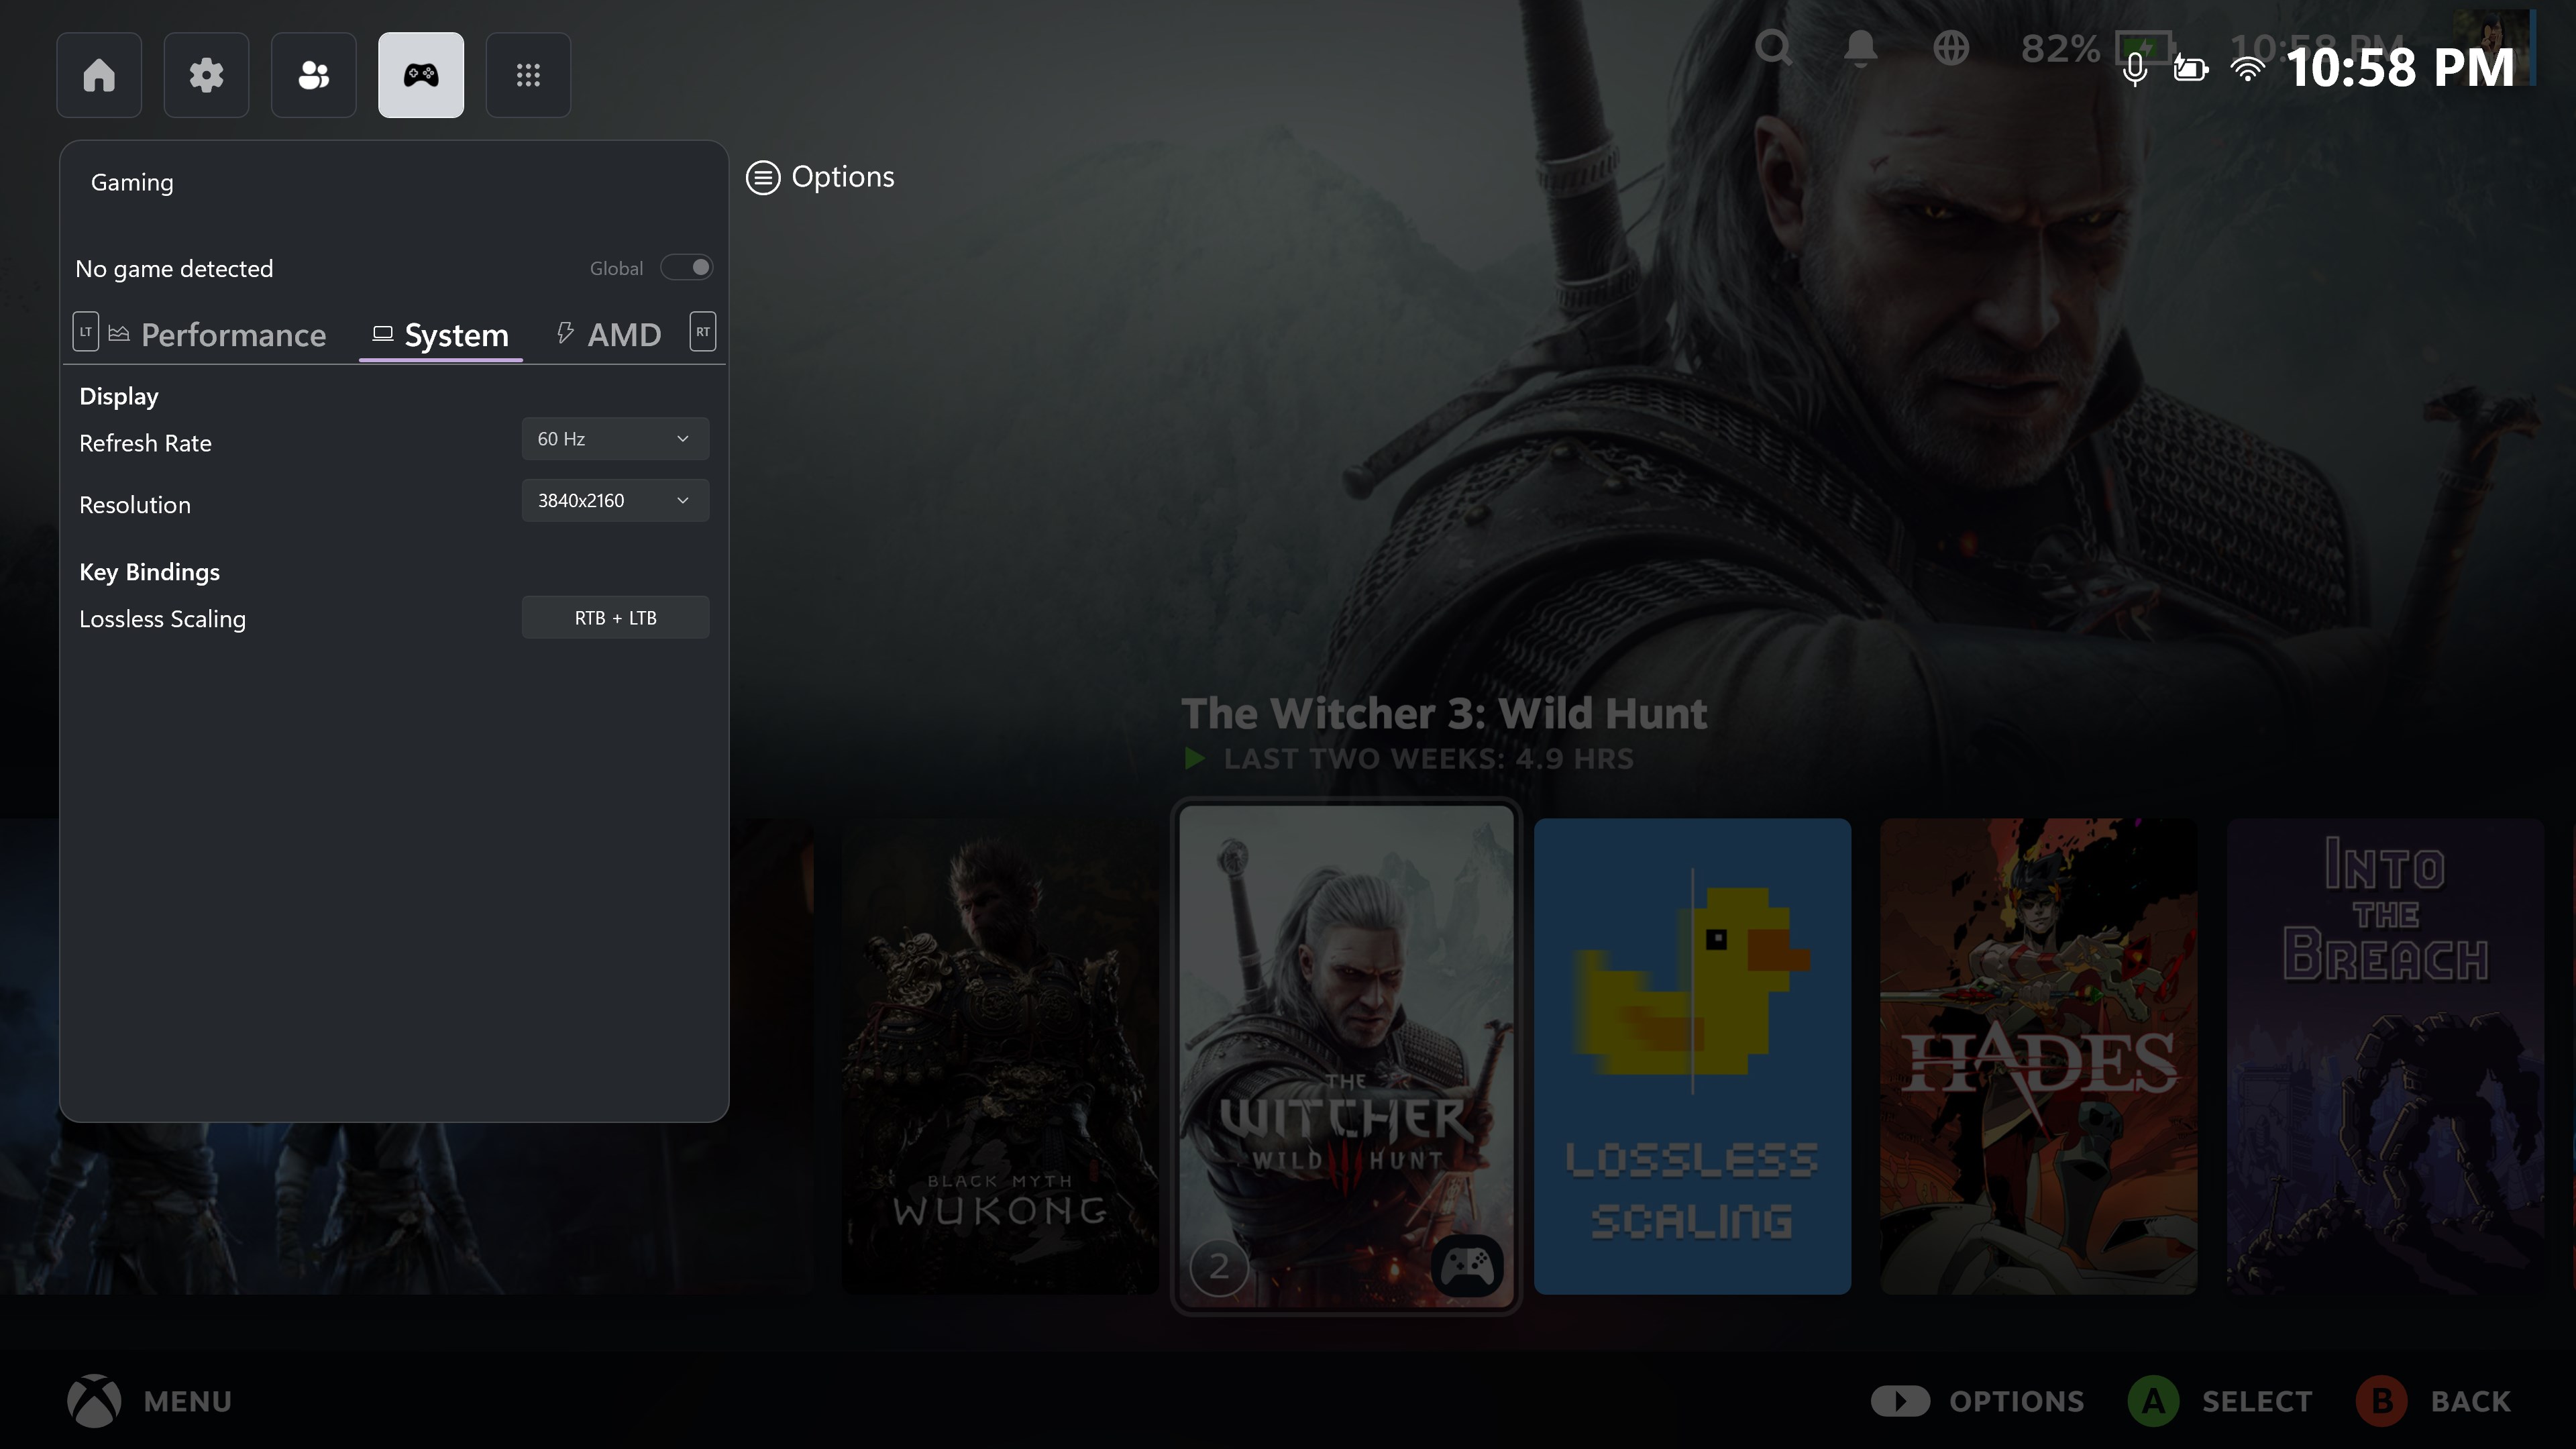Open the Home screen from the top toolbar

click(99, 74)
